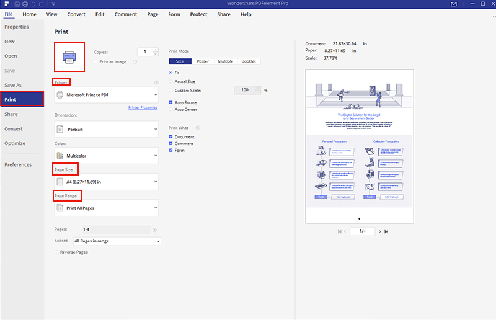The width and height of the screenshot is (496, 320).
Task: Click Save As in the left sidebar
Action: click(13, 85)
